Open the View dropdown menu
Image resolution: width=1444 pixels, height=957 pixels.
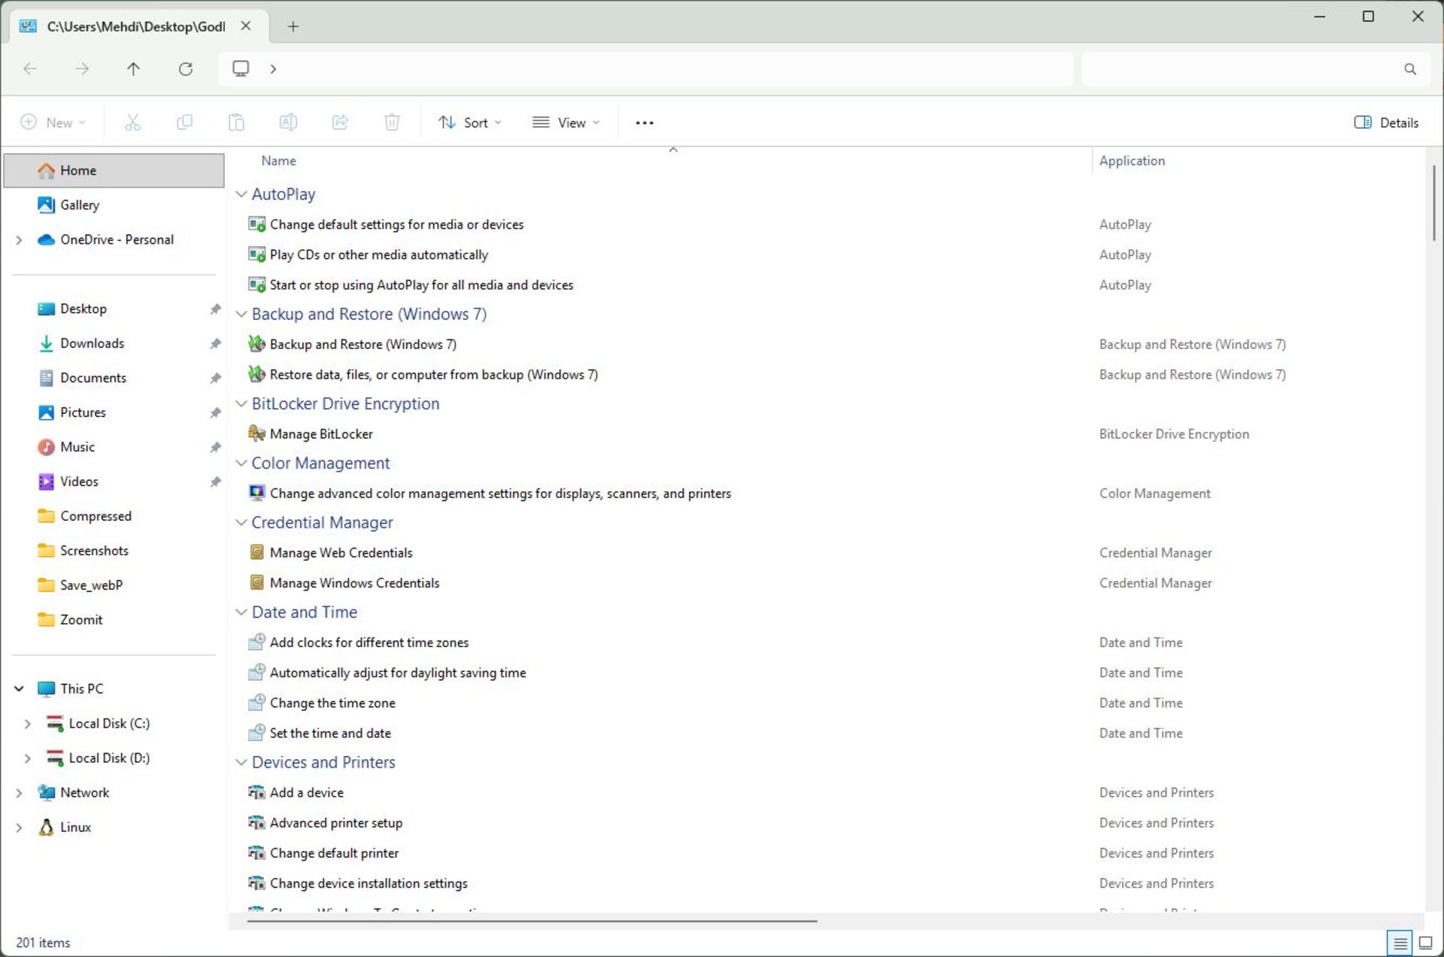[x=566, y=123]
